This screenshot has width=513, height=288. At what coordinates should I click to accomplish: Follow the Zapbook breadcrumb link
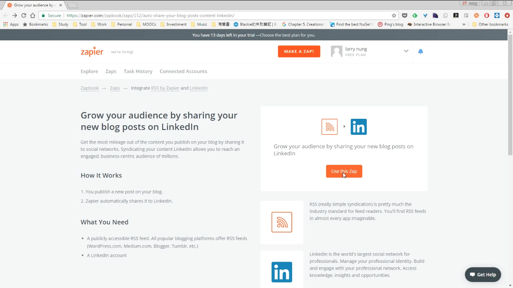[x=90, y=88]
